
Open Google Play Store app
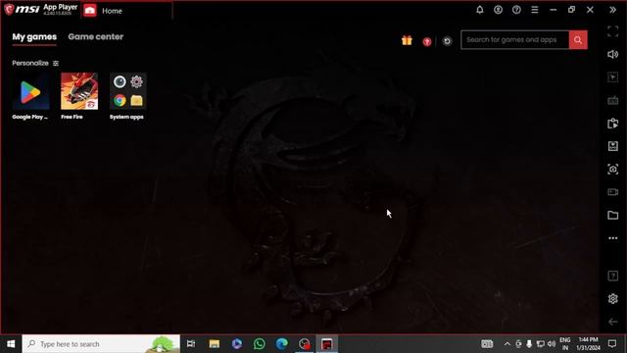30,91
